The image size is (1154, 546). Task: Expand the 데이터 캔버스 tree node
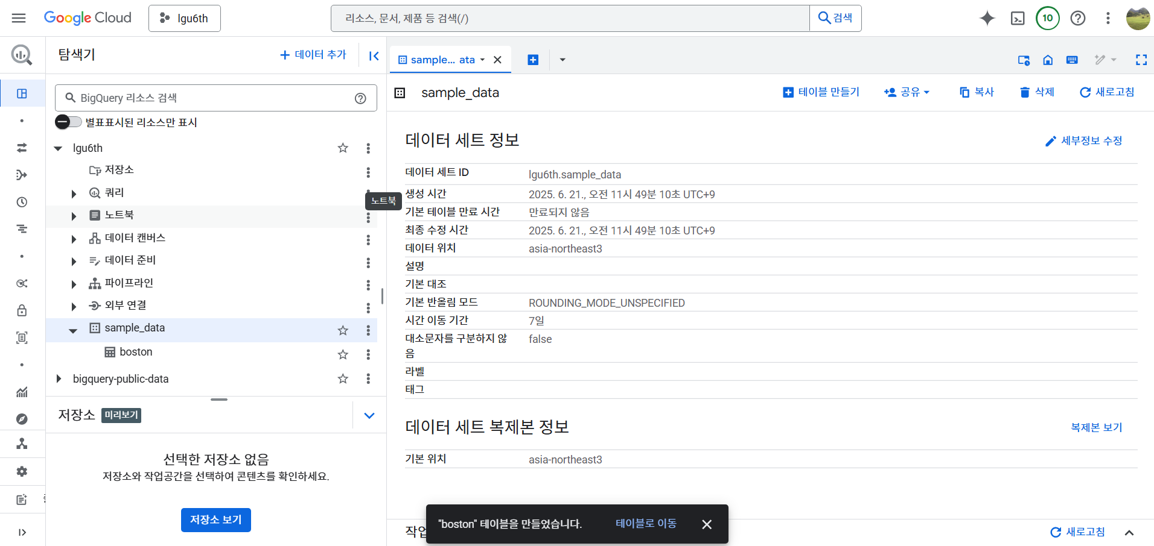[74, 239]
